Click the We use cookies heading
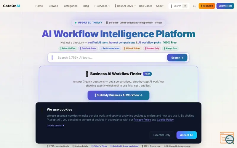237x148 pixels. click(x=60, y=110)
